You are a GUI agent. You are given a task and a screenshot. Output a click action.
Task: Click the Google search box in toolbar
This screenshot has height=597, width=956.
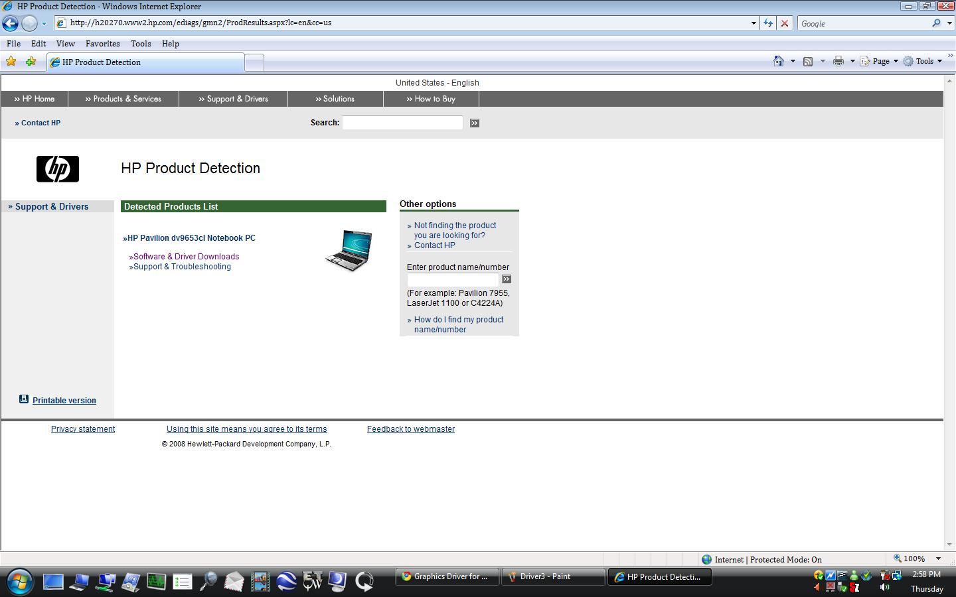[x=862, y=23]
